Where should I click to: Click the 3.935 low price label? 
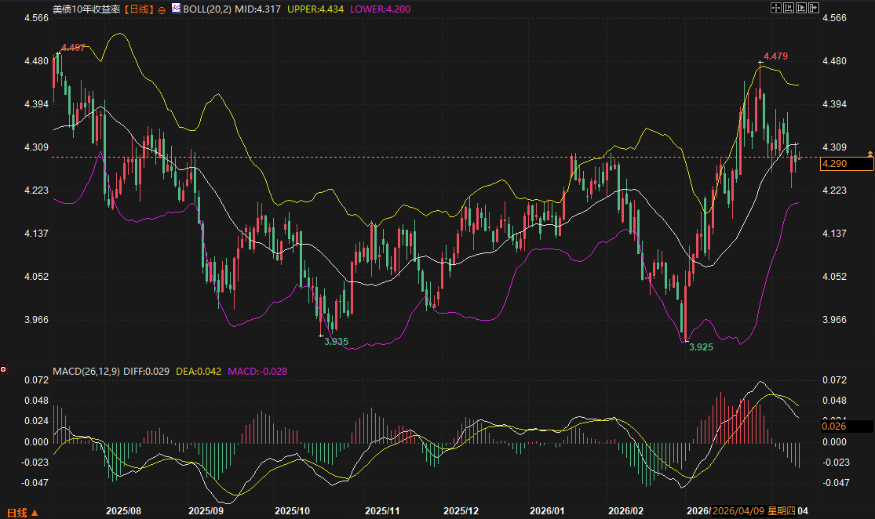click(x=335, y=342)
